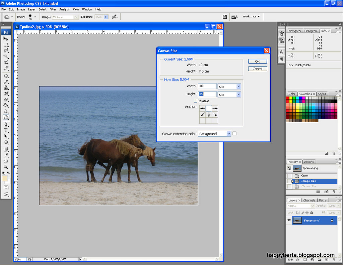Click the history panel trash icon

pos(334,192)
